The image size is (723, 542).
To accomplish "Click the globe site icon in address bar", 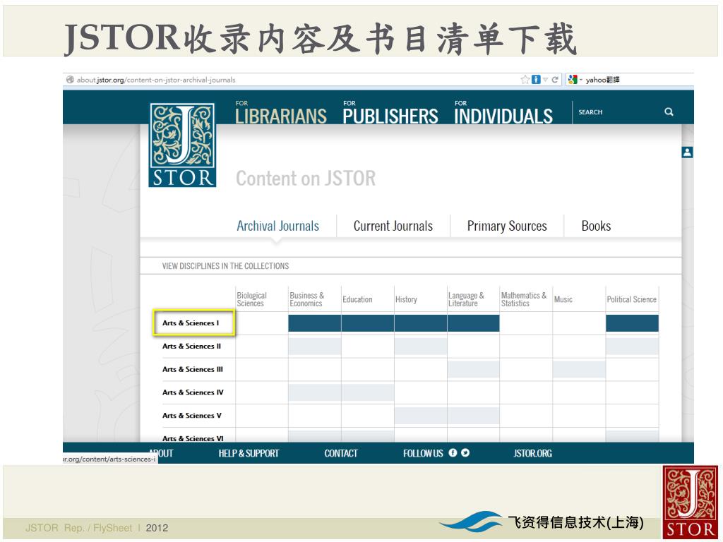I will click(70, 80).
